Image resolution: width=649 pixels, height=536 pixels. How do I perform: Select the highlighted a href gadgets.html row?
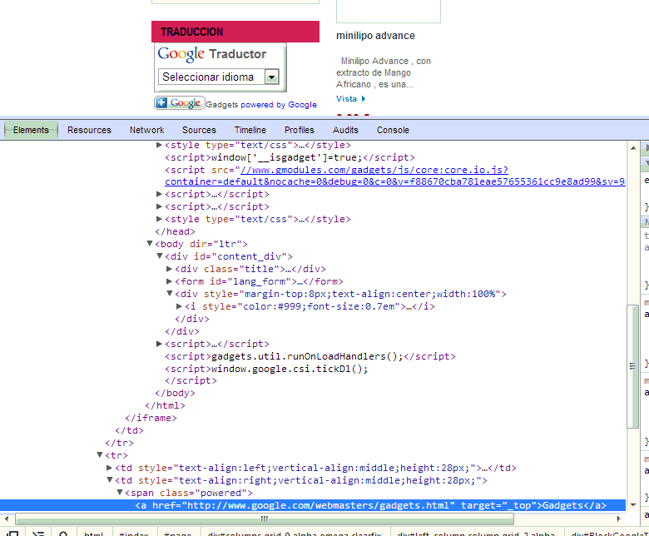(313, 505)
